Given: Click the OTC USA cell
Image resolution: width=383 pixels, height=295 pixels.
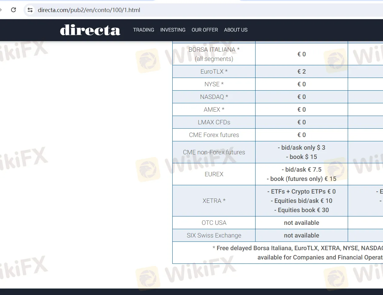Looking at the screenshot, I should click(214, 223).
